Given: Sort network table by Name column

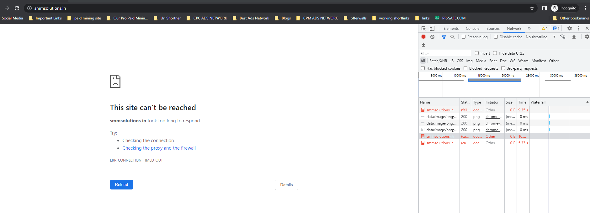Looking at the screenshot, I should tap(439, 102).
